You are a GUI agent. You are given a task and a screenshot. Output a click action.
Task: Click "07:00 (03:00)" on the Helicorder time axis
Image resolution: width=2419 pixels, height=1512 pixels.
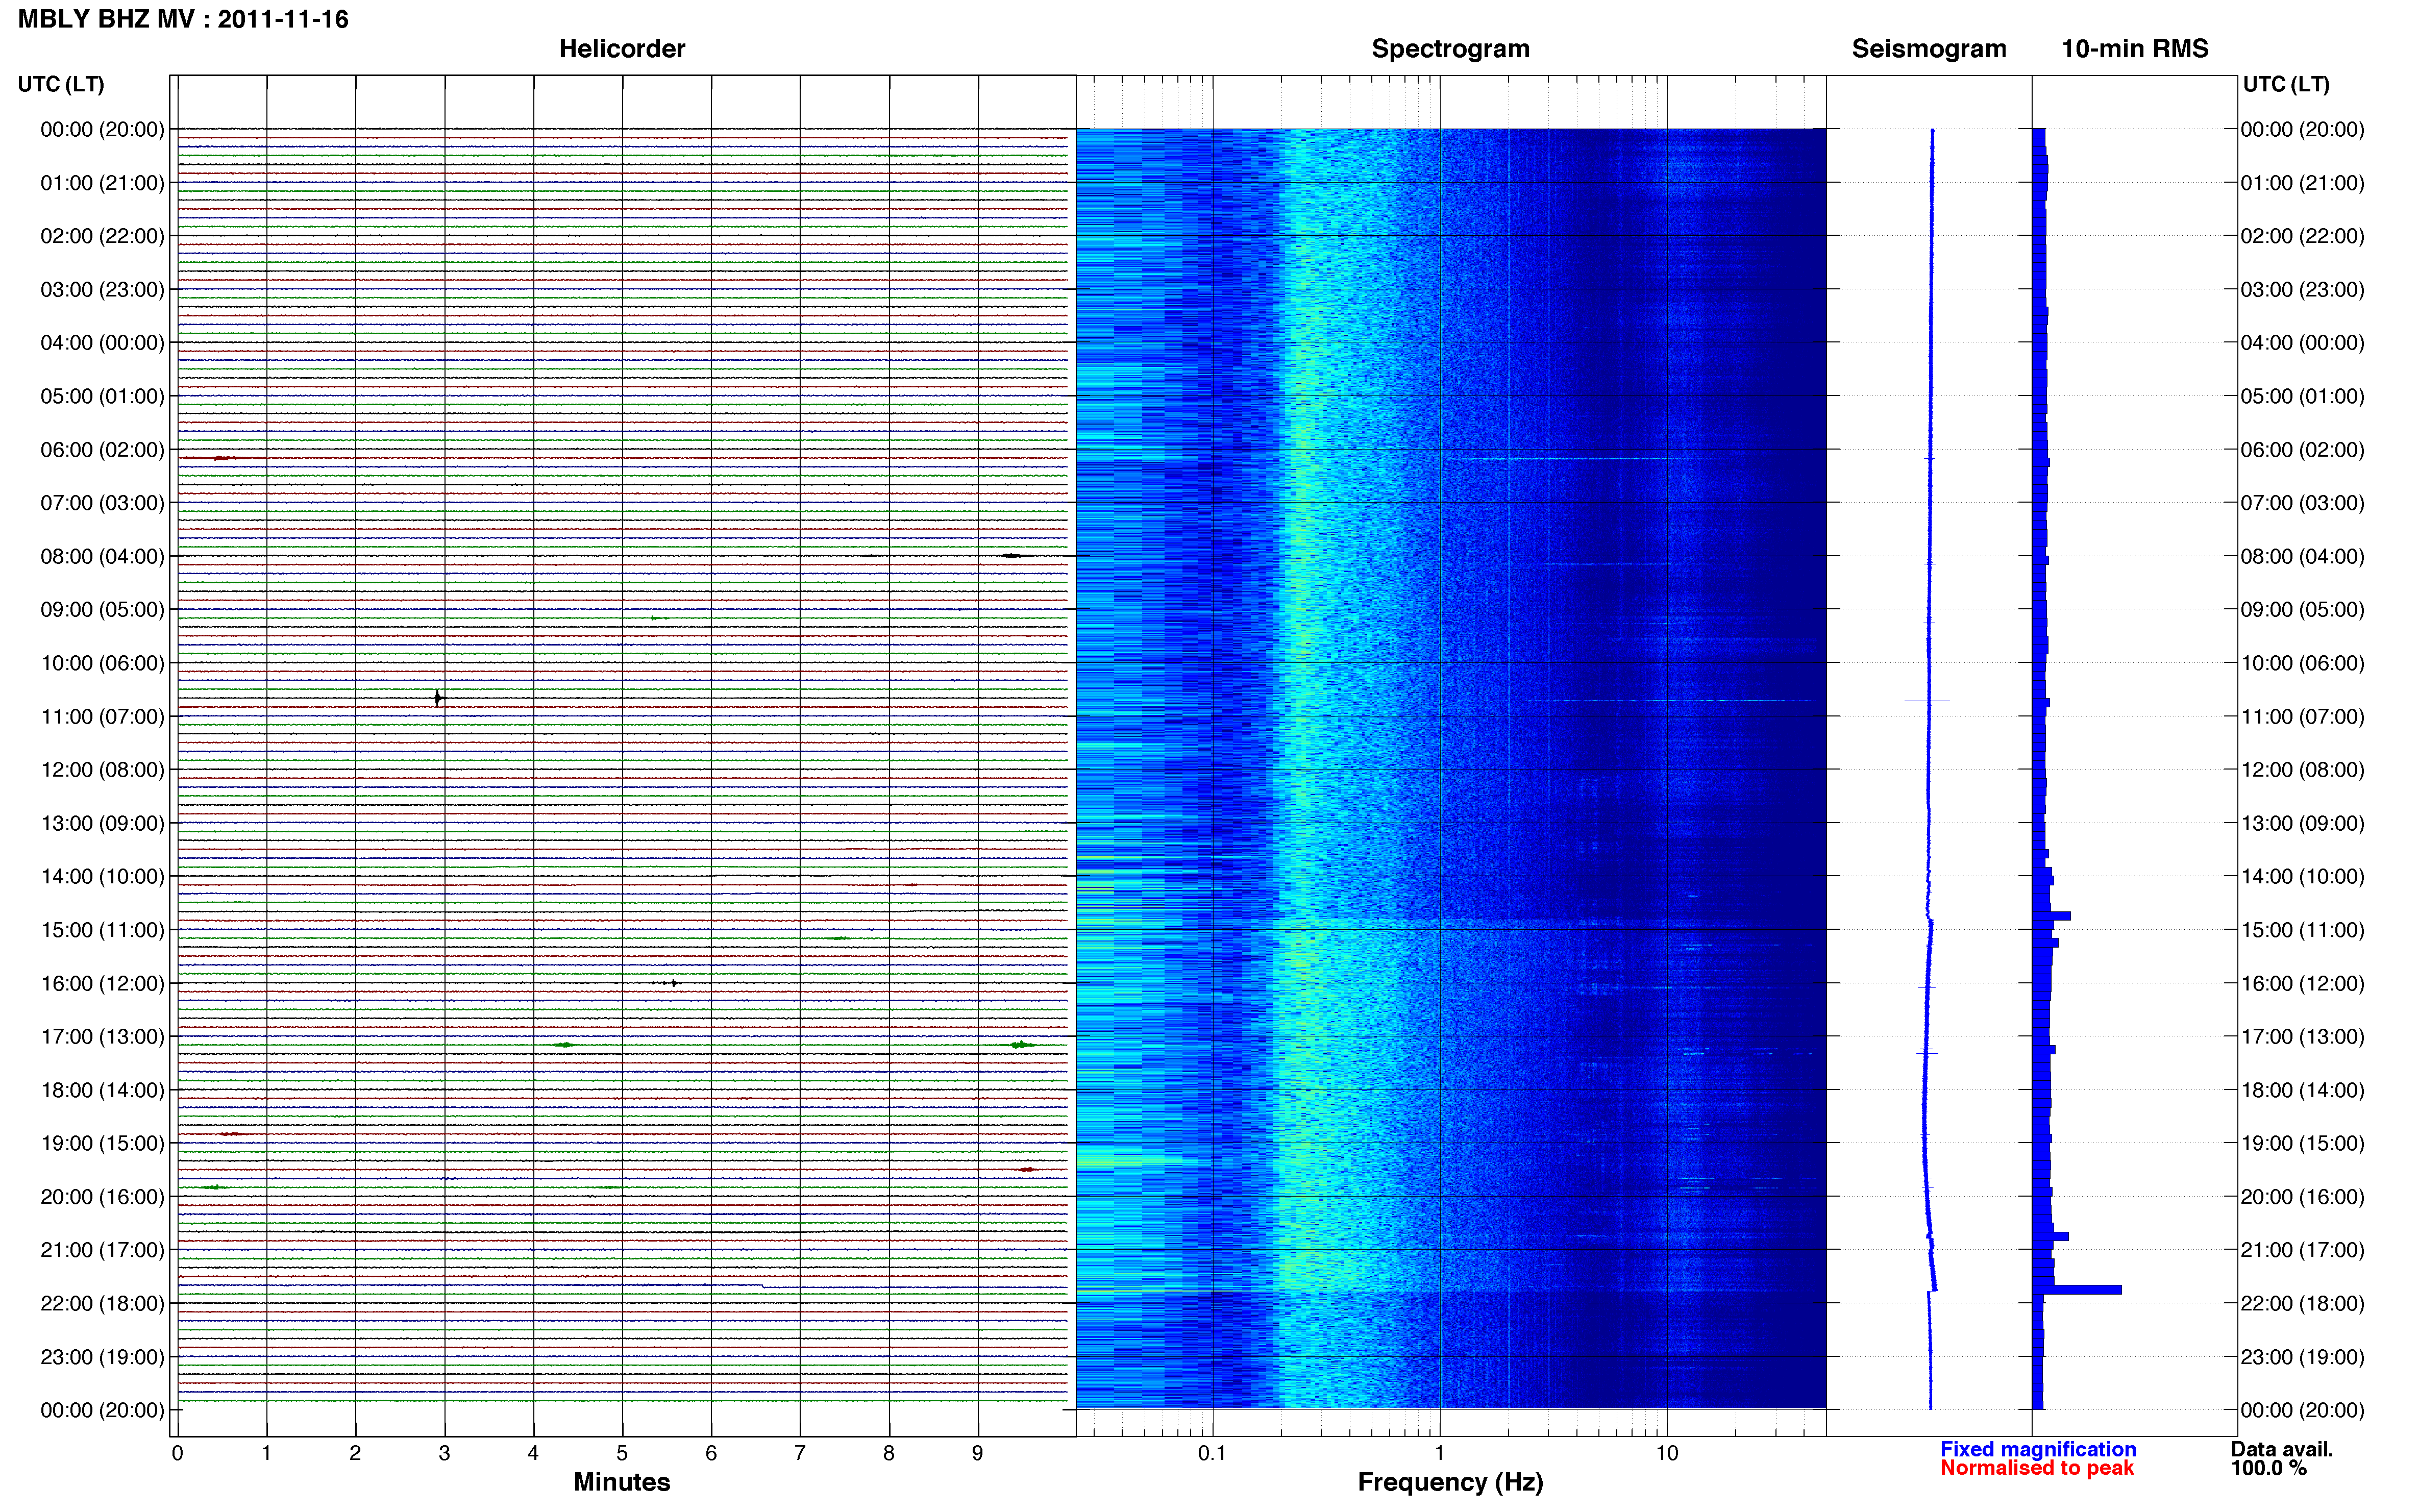[102, 503]
